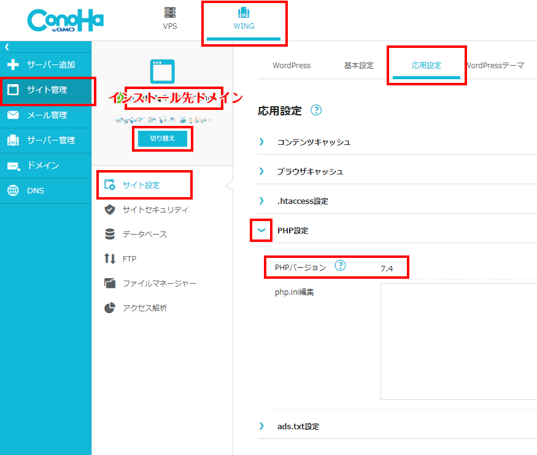Click the FTP up-down arrows icon
537x455 pixels.
tap(110, 259)
